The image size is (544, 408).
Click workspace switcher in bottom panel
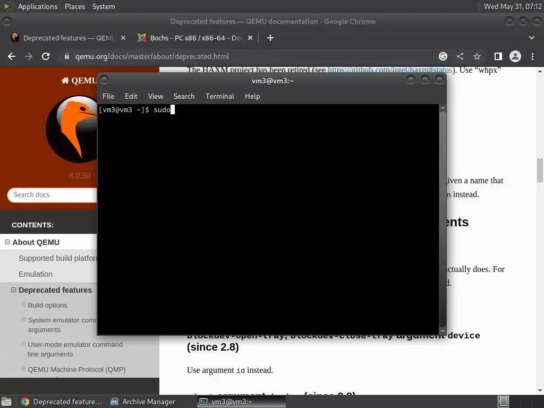pos(504,402)
